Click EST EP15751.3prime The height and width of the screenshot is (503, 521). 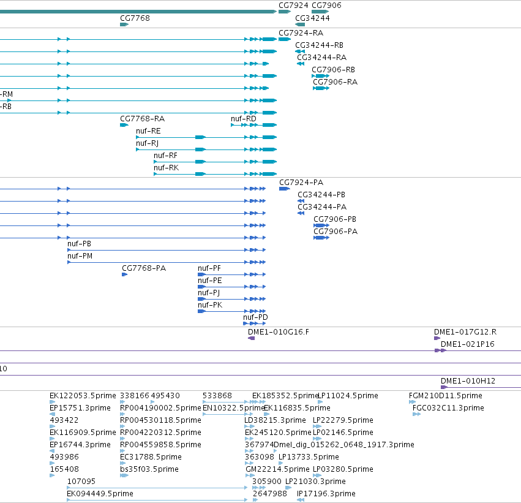(52, 415)
